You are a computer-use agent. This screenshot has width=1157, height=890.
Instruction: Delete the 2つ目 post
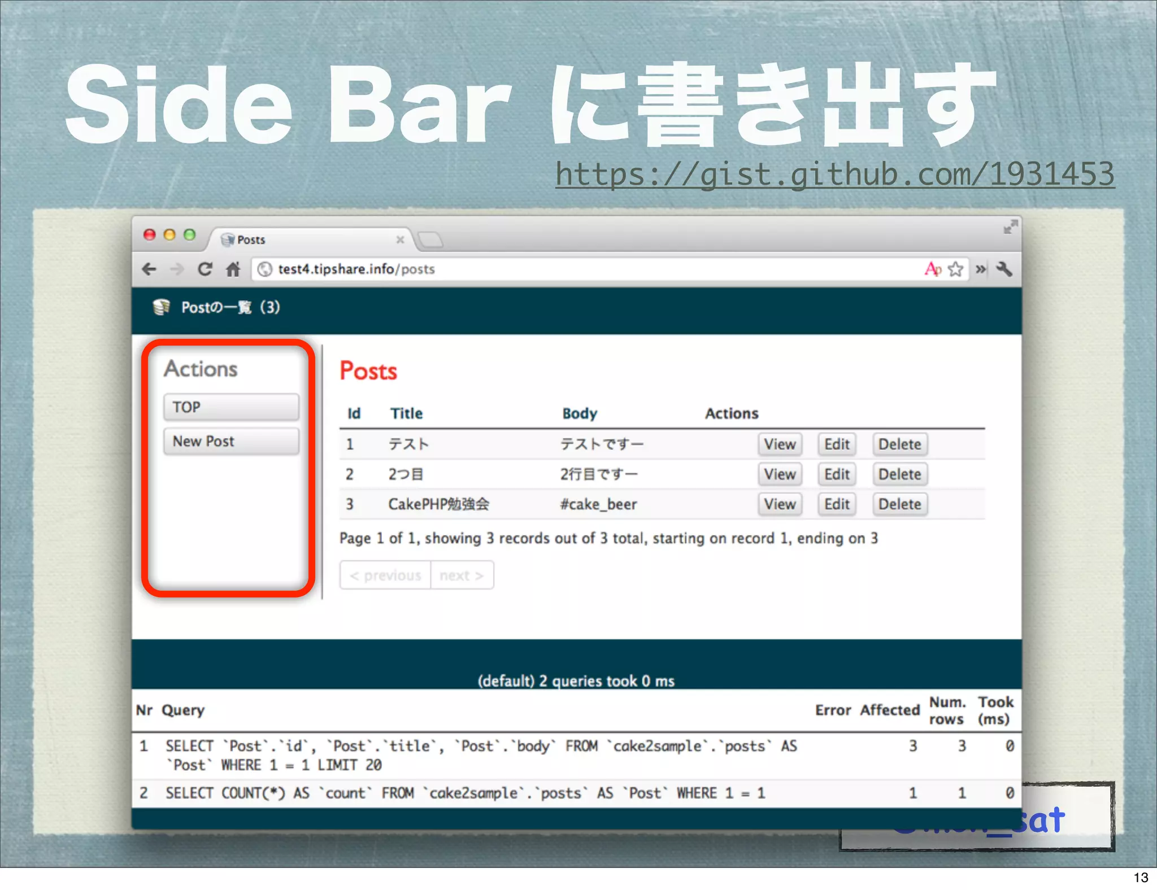point(899,474)
